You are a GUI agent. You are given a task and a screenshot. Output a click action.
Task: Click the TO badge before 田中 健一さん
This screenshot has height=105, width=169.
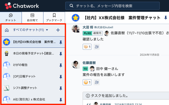85,69
